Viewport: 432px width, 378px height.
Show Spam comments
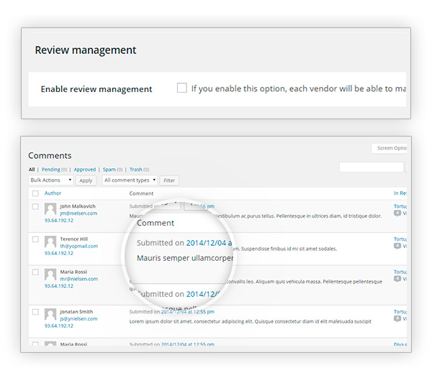[x=109, y=170]
